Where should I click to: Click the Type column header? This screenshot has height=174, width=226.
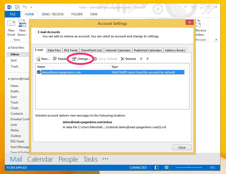coord(147,67)
